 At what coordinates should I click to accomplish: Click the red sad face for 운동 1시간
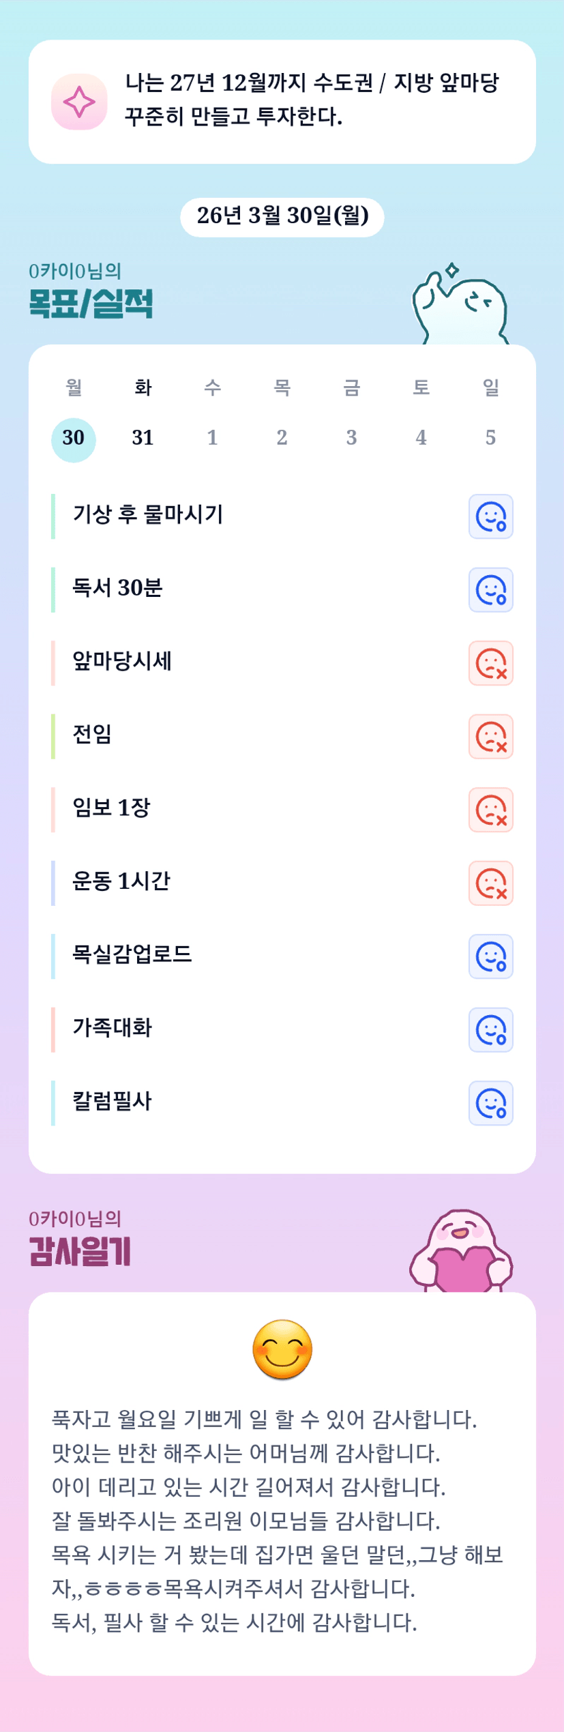(490, 883)
